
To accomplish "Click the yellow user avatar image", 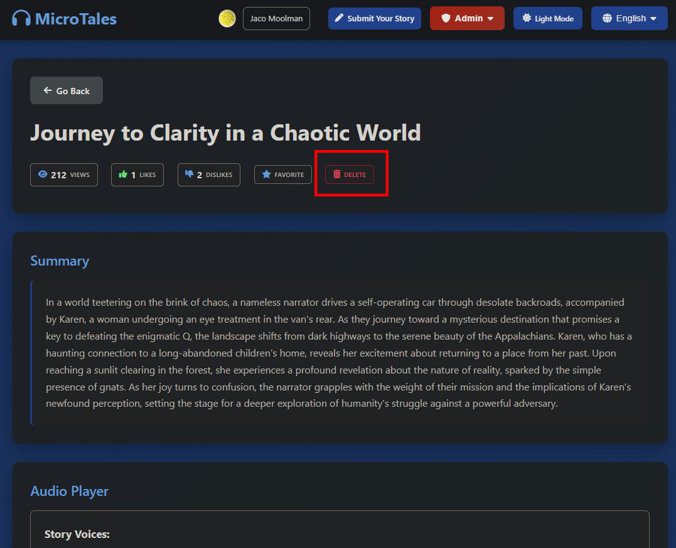I will coord(227,18).
